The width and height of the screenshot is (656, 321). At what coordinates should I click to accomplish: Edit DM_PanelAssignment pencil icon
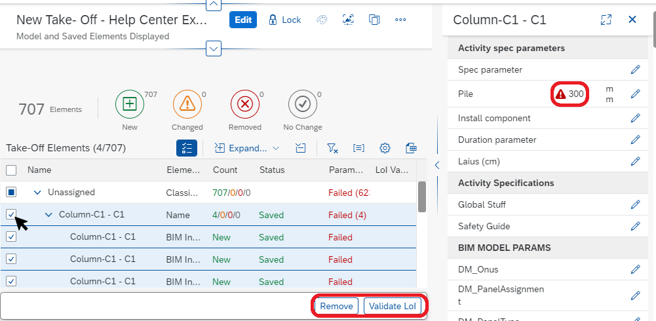[x=635, y=295]
